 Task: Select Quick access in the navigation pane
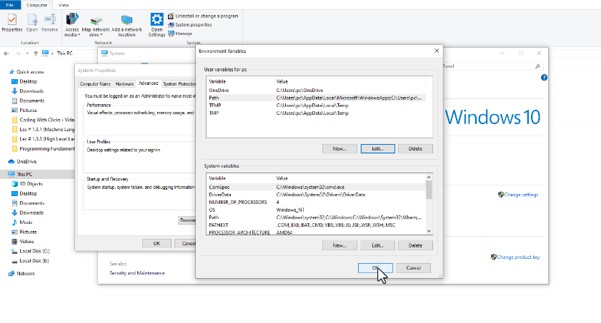pos(26,72)
